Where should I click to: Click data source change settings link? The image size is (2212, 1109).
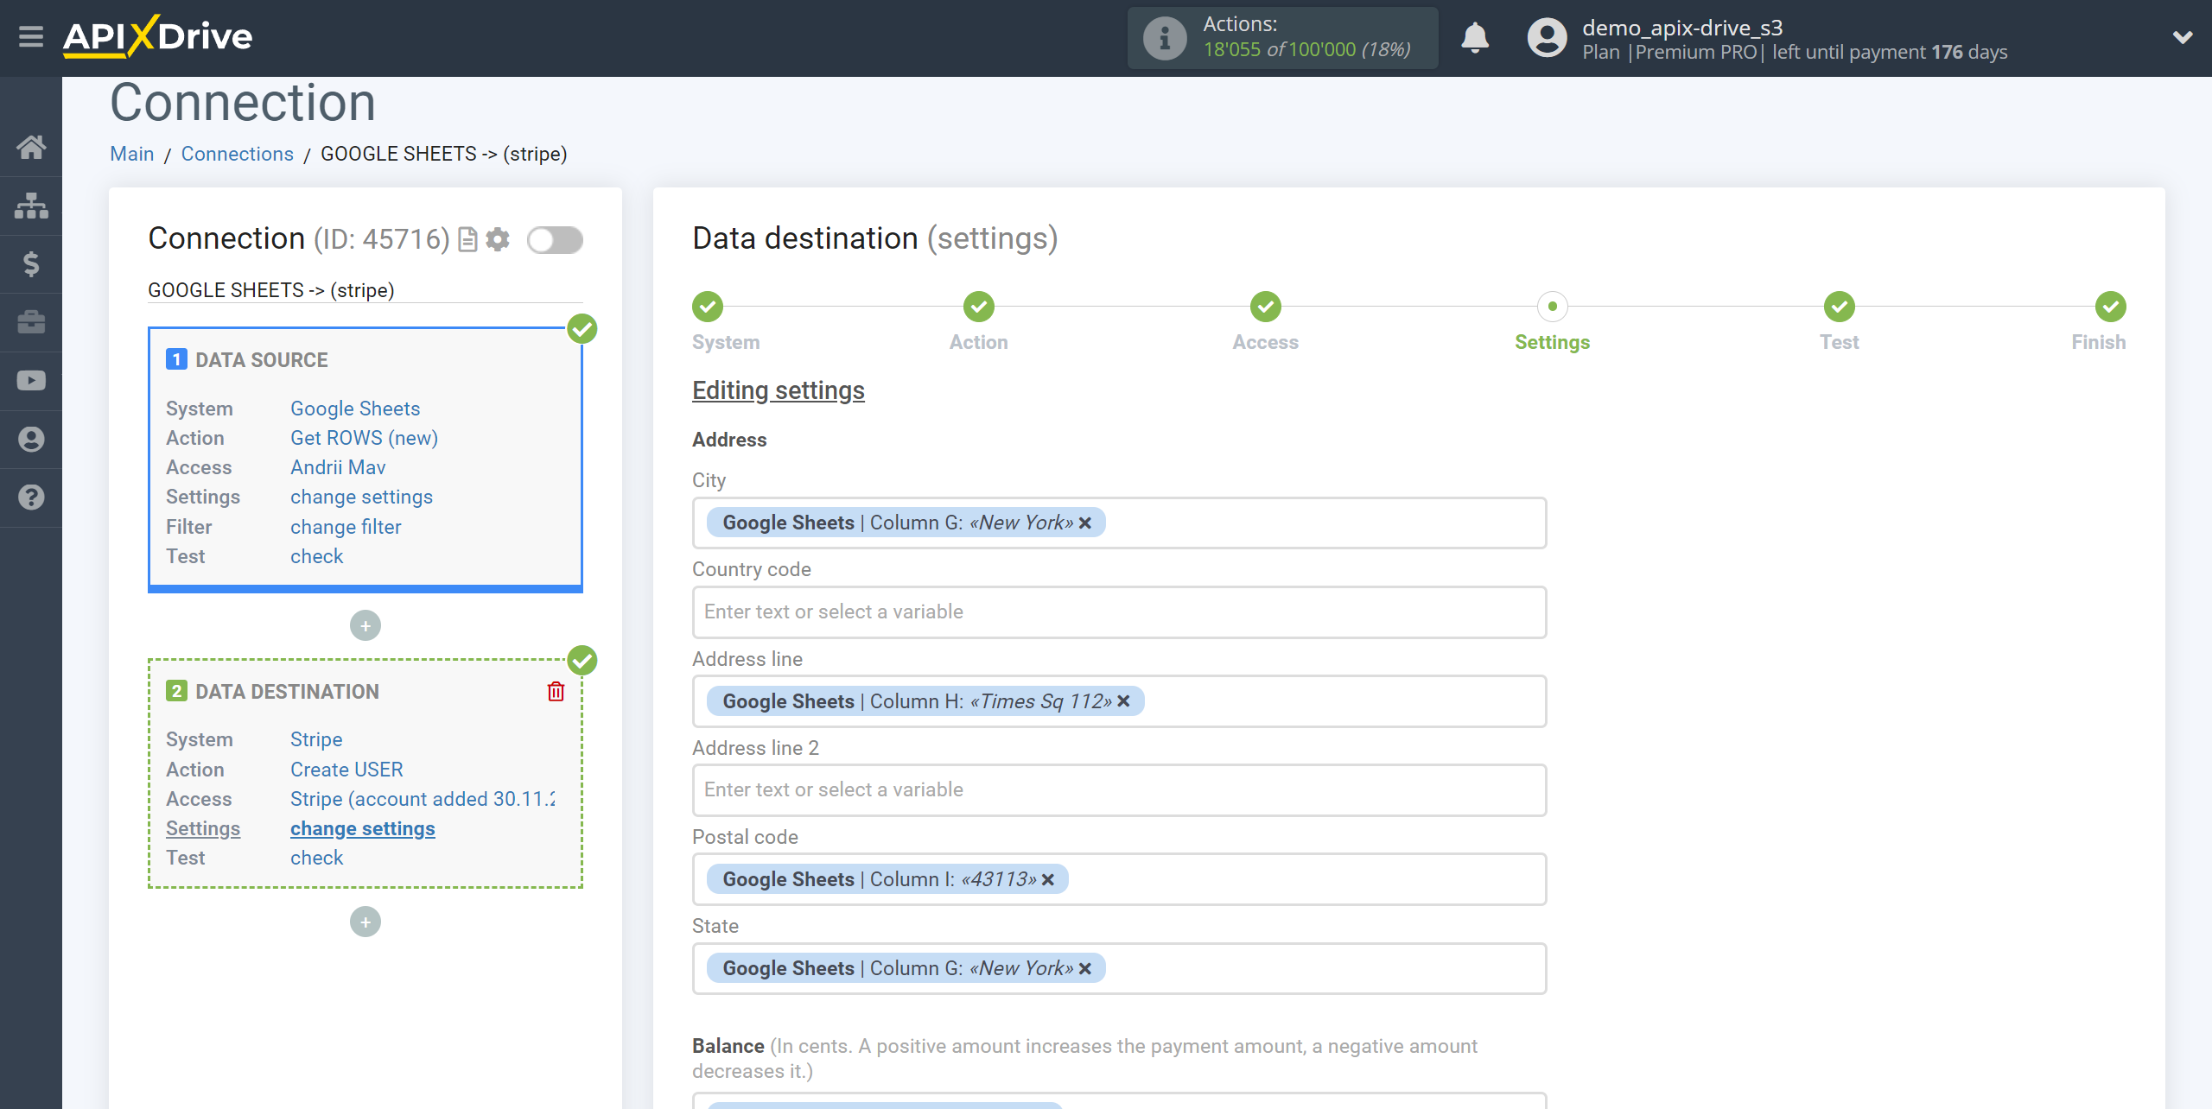click(361, 497)
